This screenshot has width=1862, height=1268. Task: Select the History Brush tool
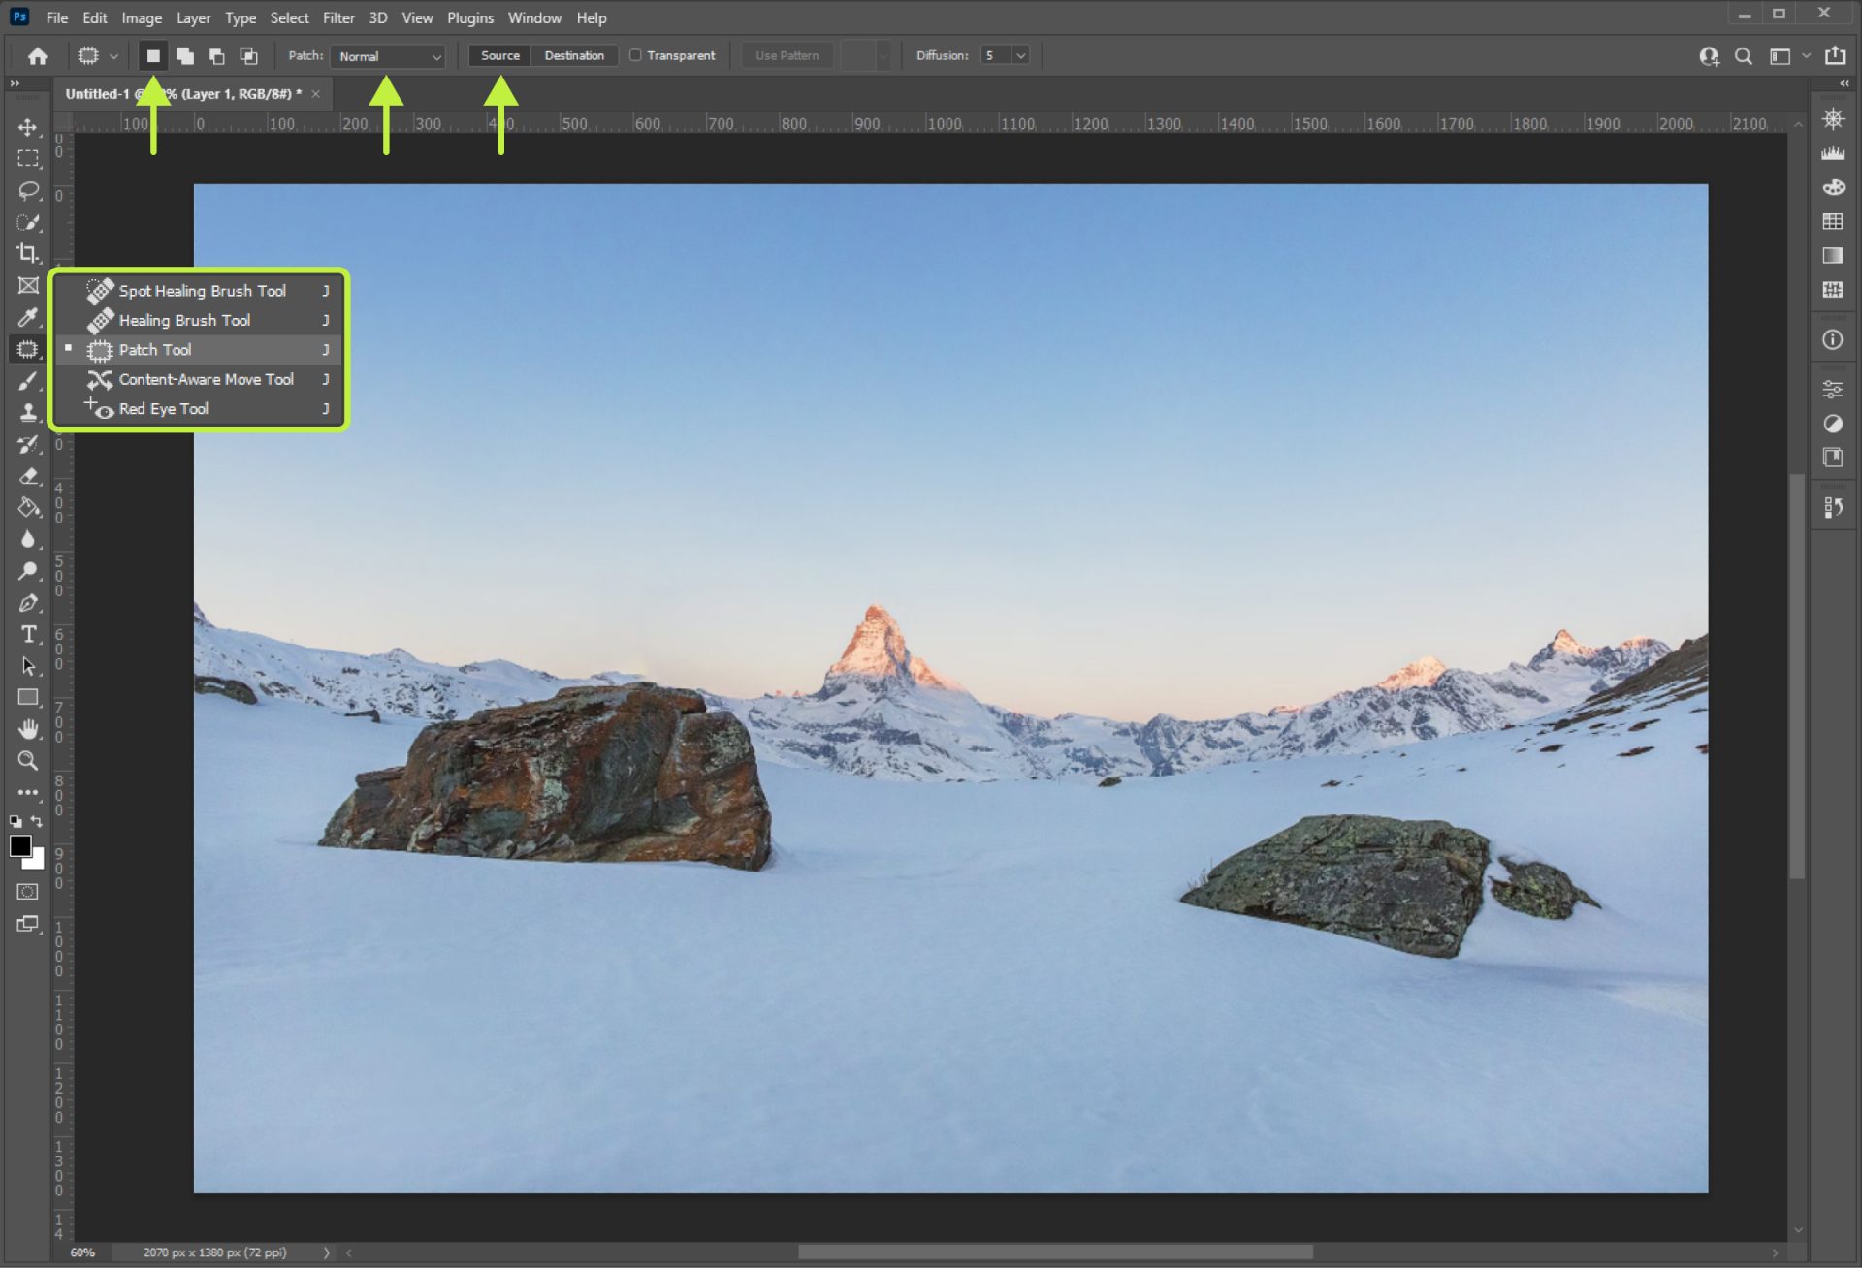[x=28, y=444]
